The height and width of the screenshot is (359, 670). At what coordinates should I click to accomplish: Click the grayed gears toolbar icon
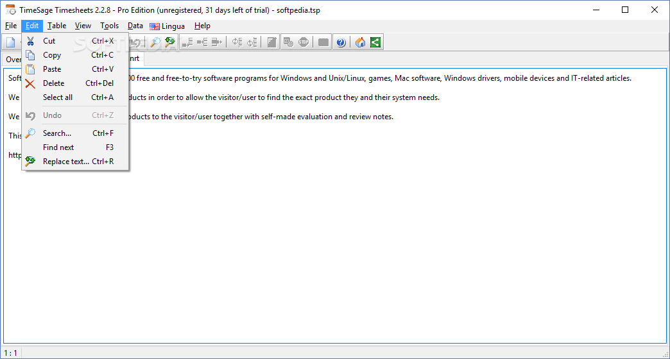coord(288,42)
